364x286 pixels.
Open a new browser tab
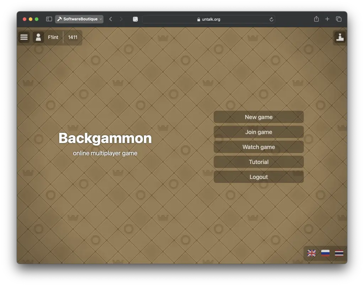click(327, 19)
